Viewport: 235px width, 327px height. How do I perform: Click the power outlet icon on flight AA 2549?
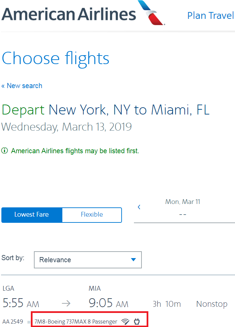137,322
